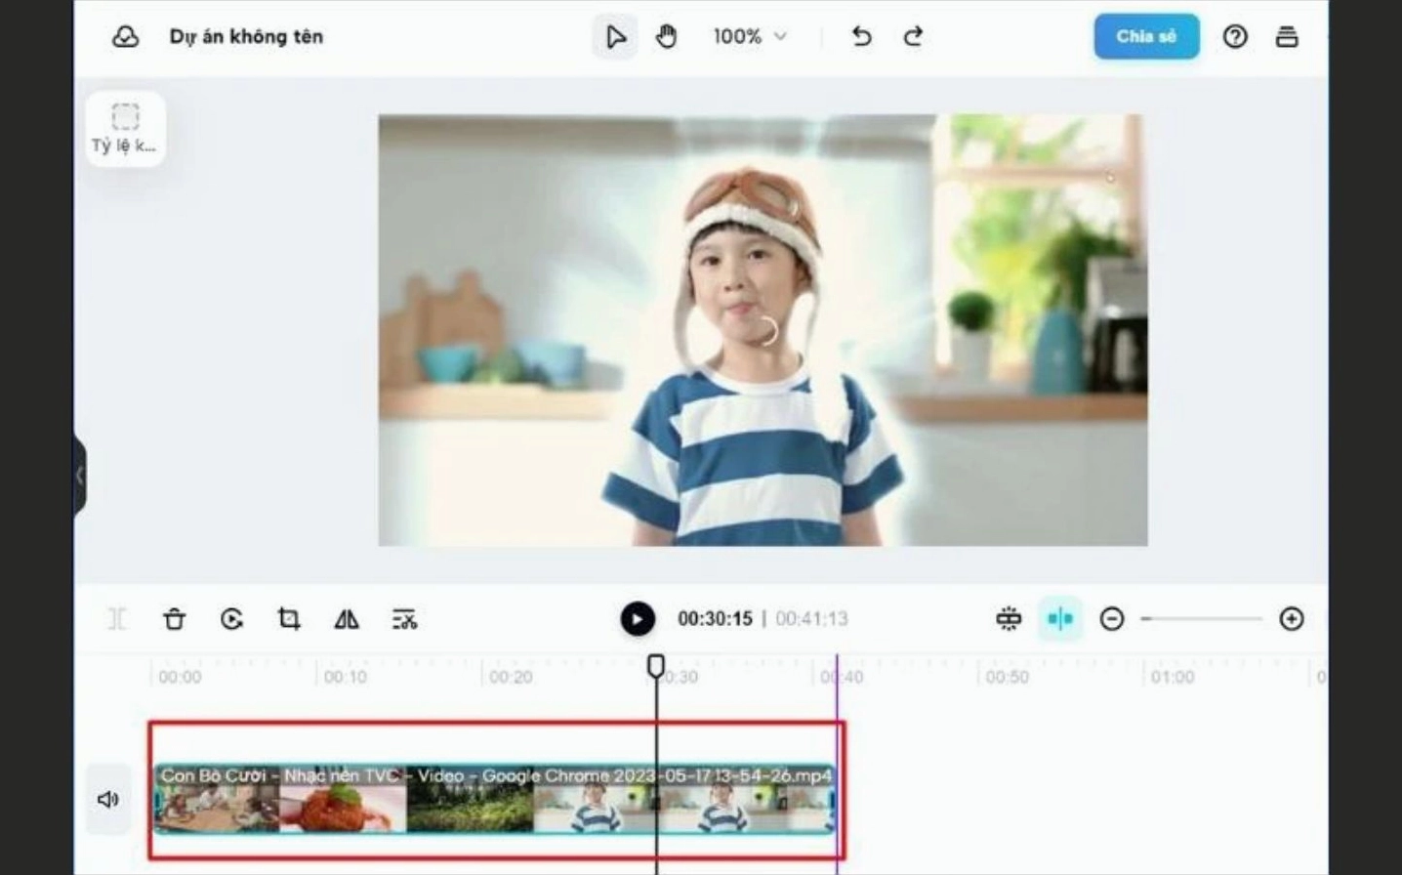Select the crop tool
This screenshot has height=875, width=1402.
point(289,619)
